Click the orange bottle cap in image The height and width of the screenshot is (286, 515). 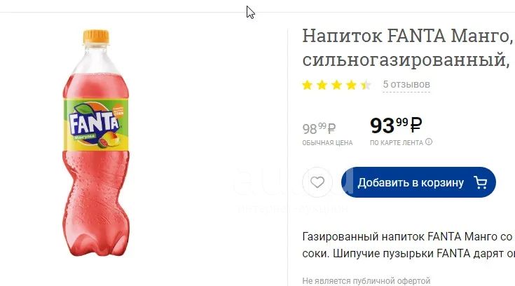point(96,36)
